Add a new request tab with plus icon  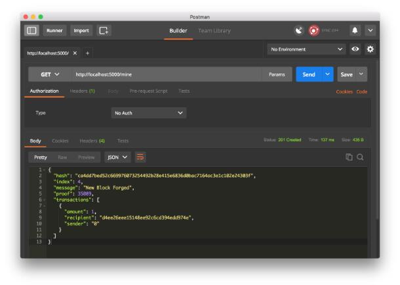[x=87, y=53]
